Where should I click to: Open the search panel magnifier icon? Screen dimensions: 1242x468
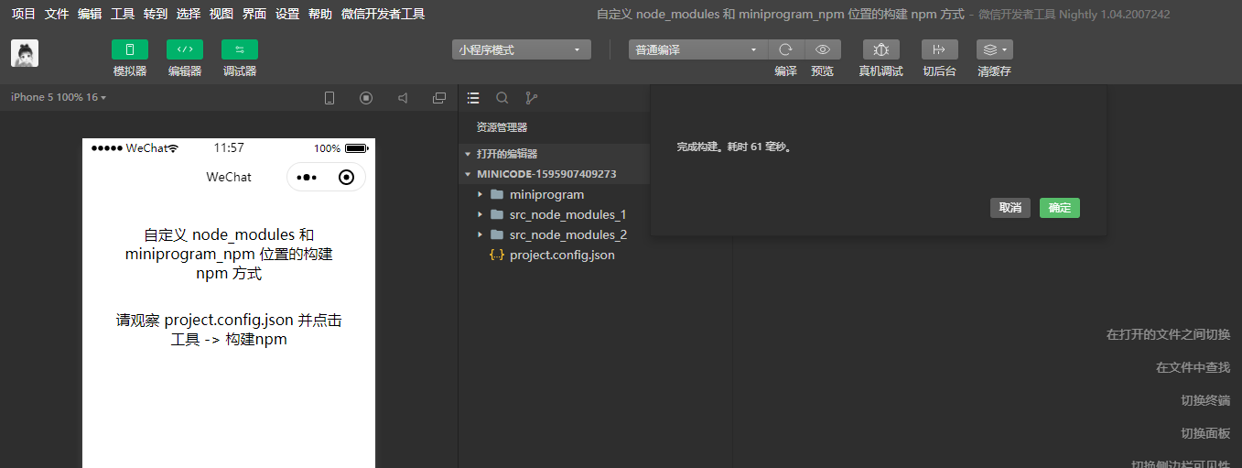[x=502, y=98]
